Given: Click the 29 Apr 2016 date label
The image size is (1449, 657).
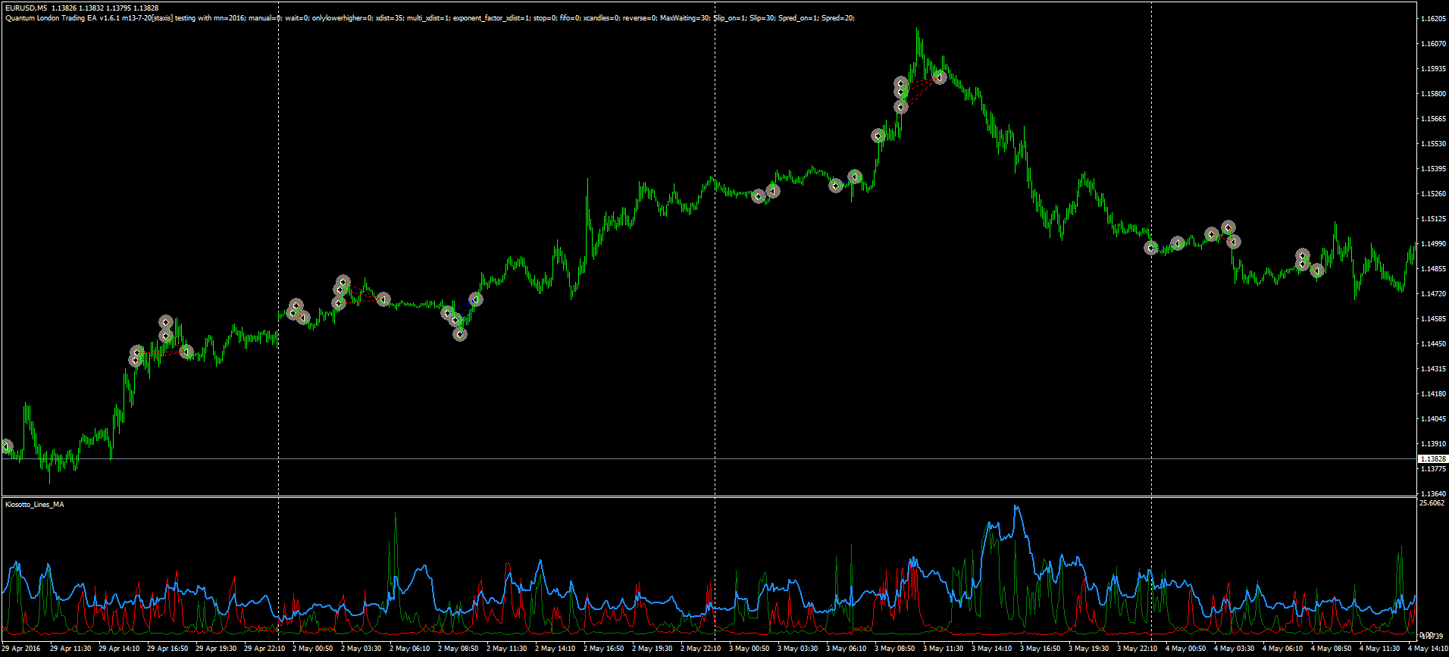Looking at the screenshot, I should 21,649.
